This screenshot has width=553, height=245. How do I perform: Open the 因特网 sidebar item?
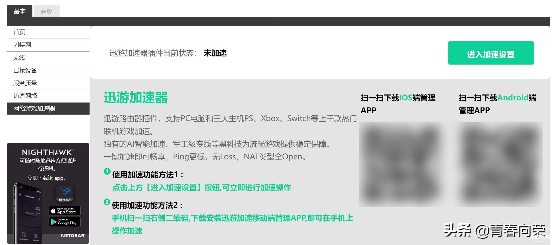(x=48, y=45)
